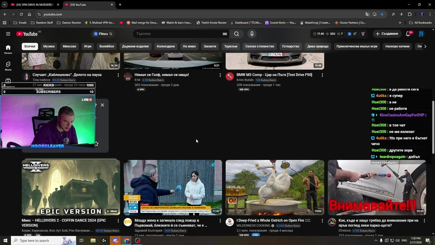The width and height of the screenshot is (435, 245).
Task: Open Shorts in the sidebar
Action: [8, 66]
